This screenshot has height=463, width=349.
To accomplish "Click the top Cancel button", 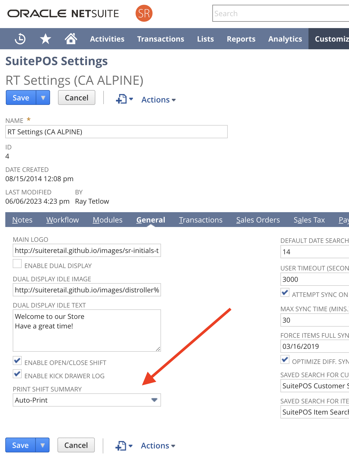I will [77, 98].
